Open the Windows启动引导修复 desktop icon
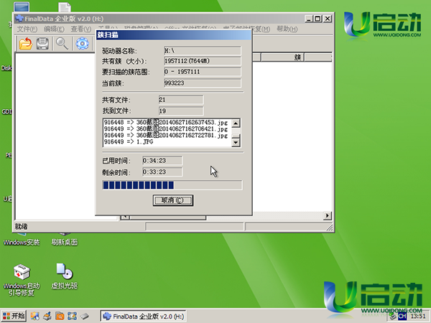 (22, 280)
